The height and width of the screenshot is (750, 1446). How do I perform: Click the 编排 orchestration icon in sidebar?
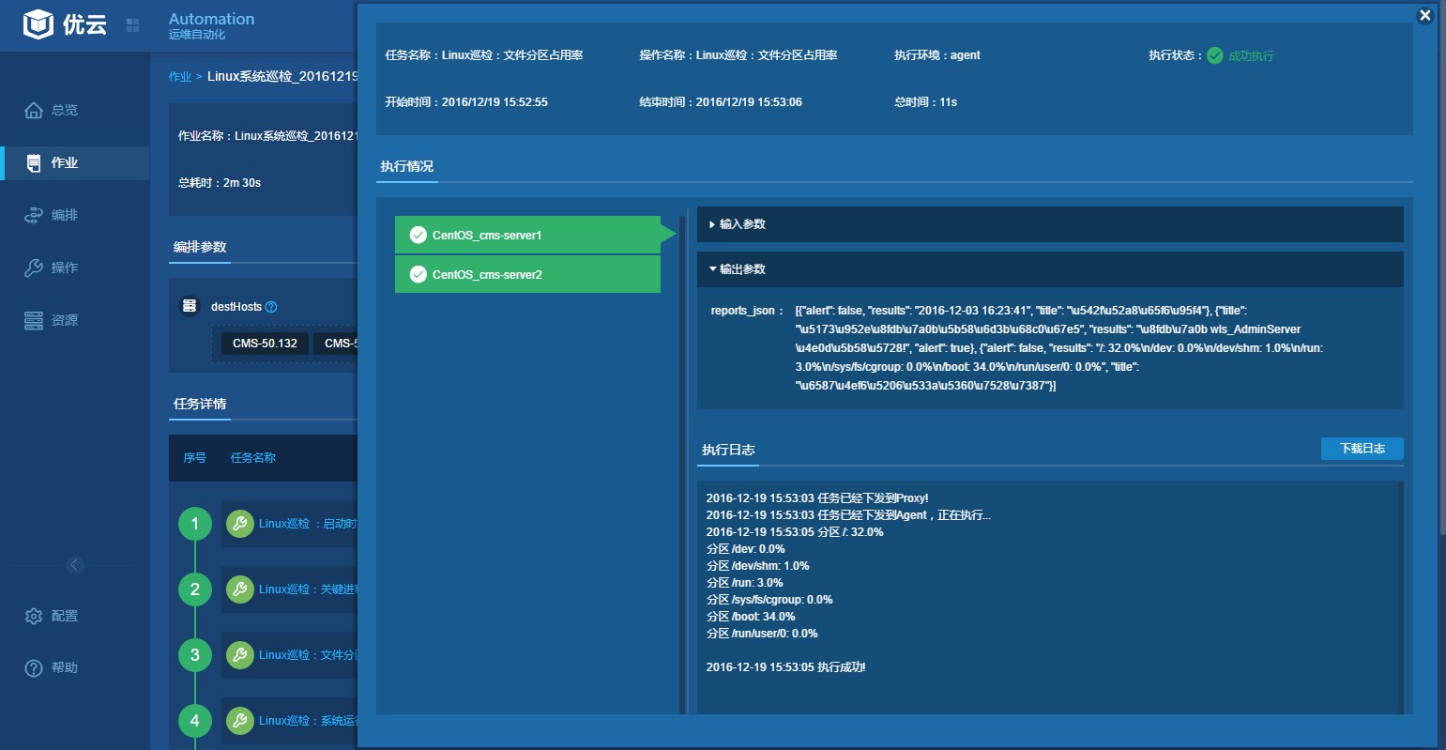click(x=34, y=215)
